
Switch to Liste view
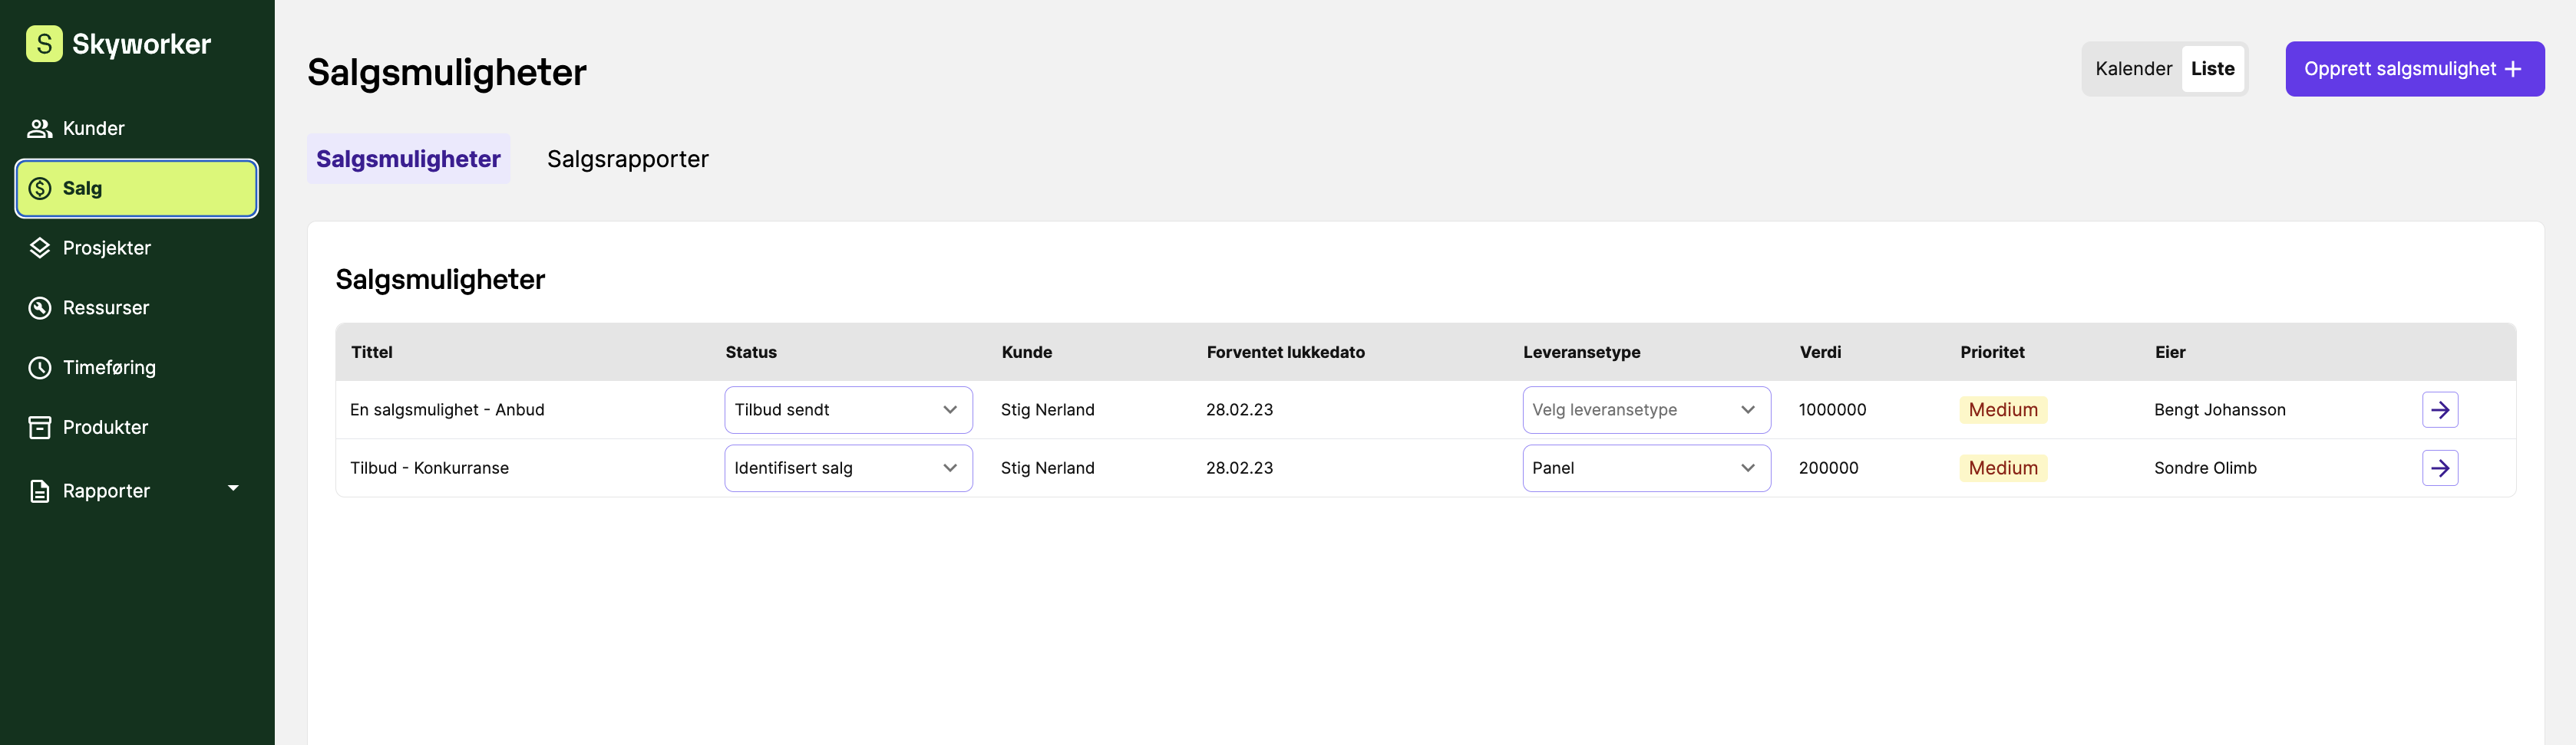[x=2212, y=69]
